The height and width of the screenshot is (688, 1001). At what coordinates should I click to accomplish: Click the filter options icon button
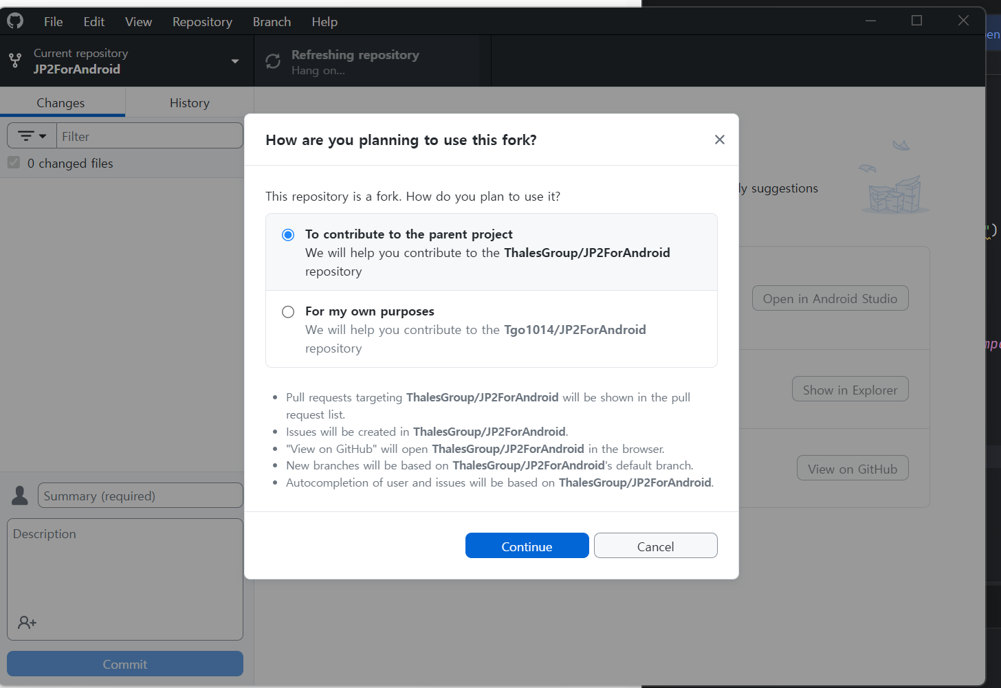[32, 136]
